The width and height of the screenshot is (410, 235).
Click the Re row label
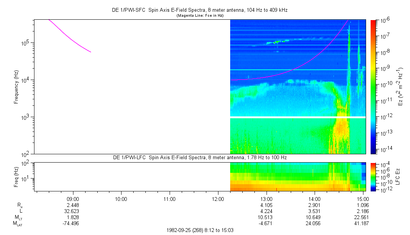[19, 205]
